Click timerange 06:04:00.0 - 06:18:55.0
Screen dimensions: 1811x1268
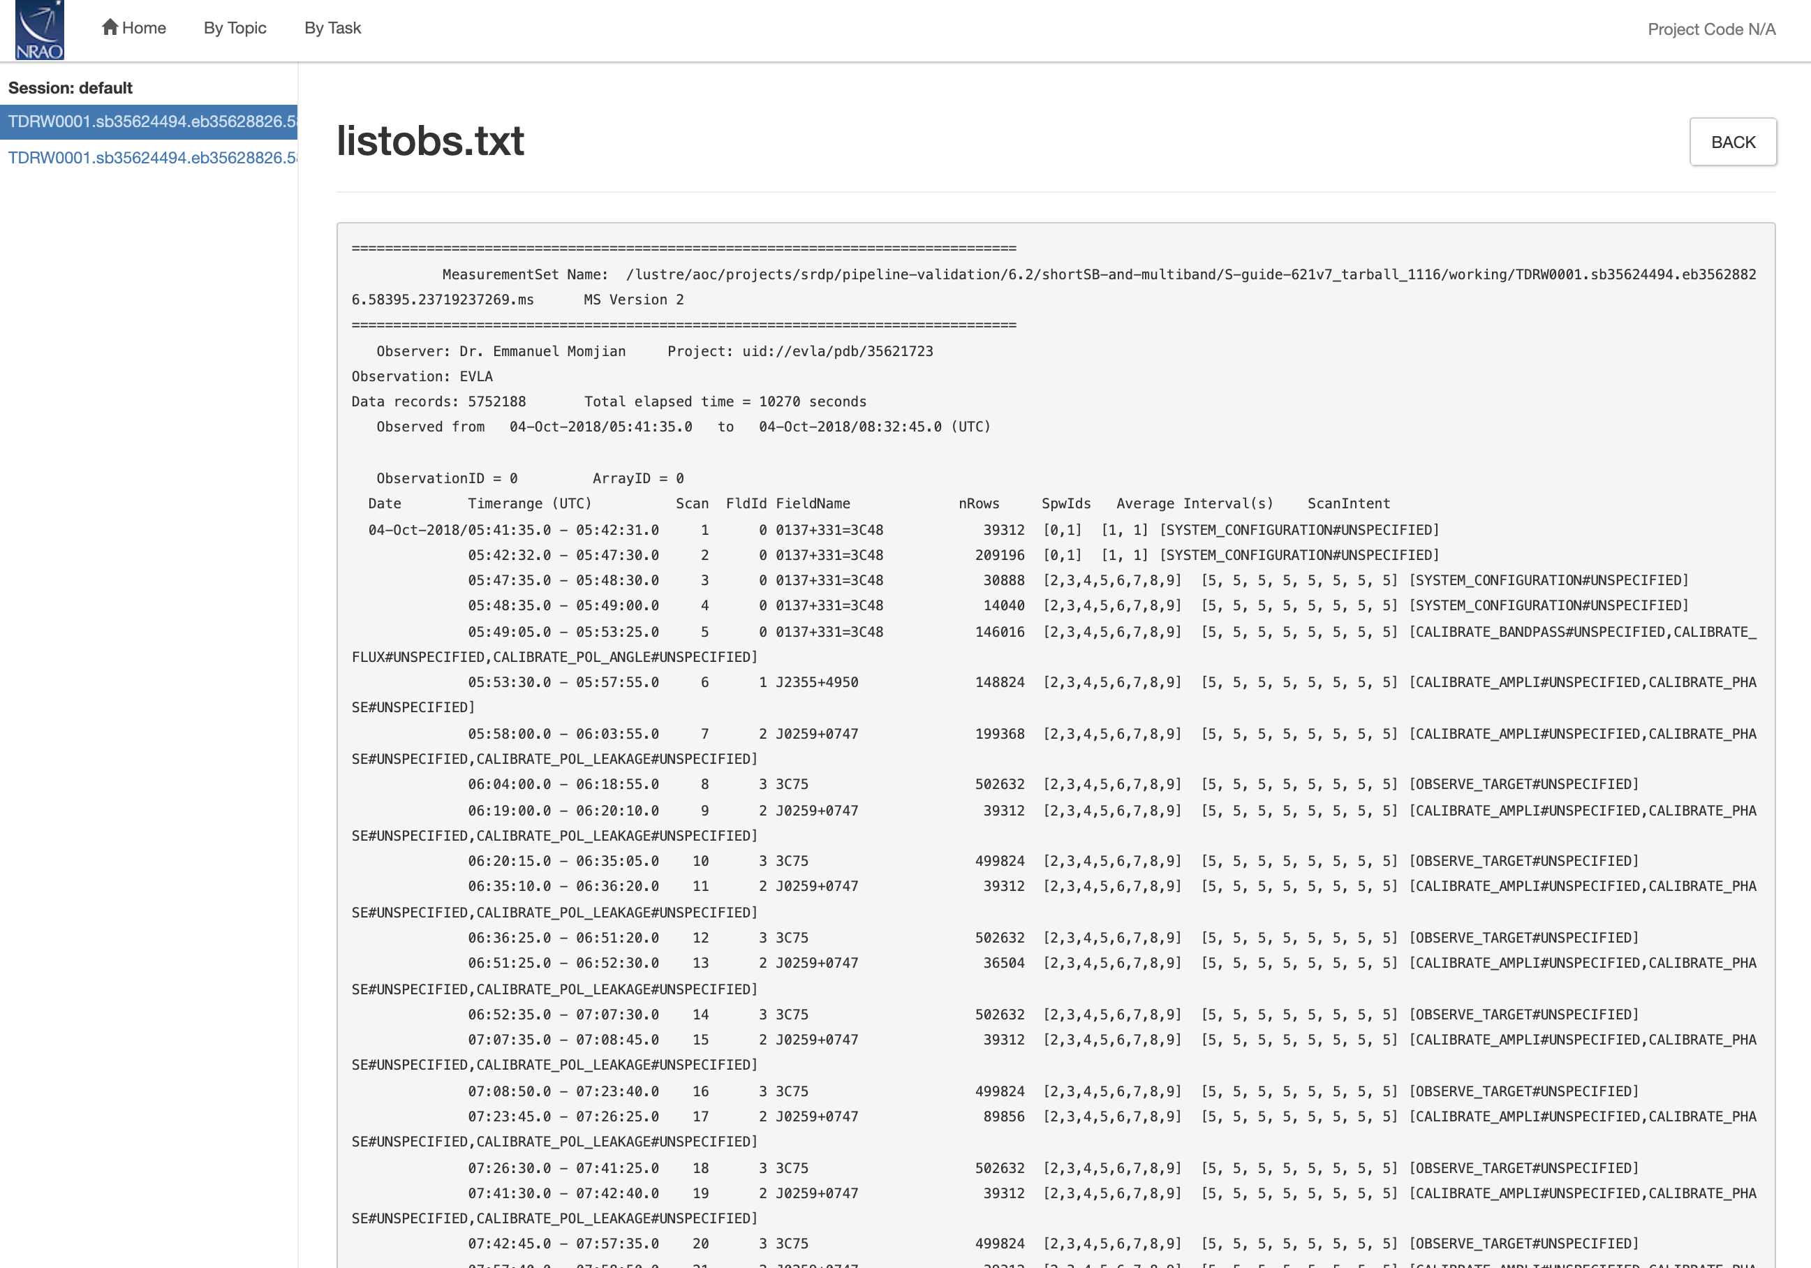pos(563,784)
